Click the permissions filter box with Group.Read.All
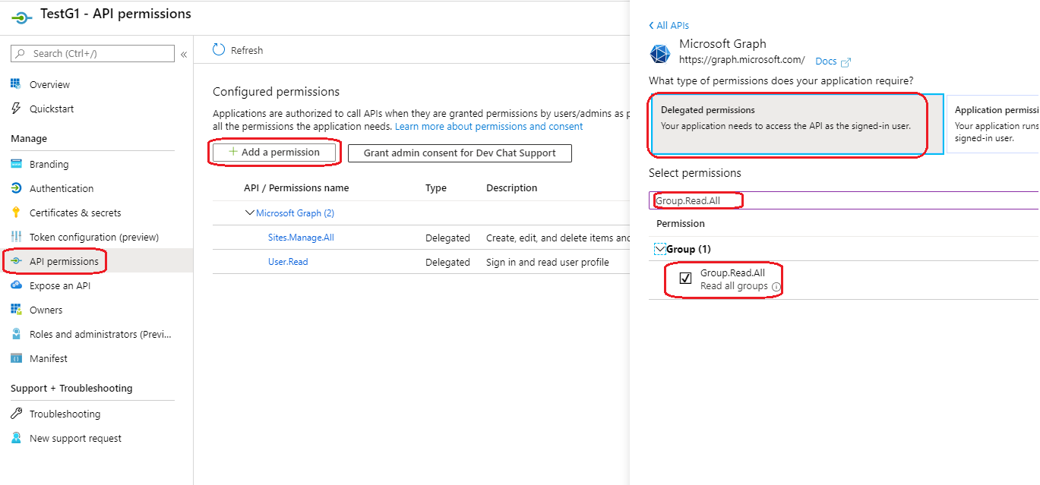Image resolution: width=1040 pixels, height=485 pixels. (x=845, y=200)
